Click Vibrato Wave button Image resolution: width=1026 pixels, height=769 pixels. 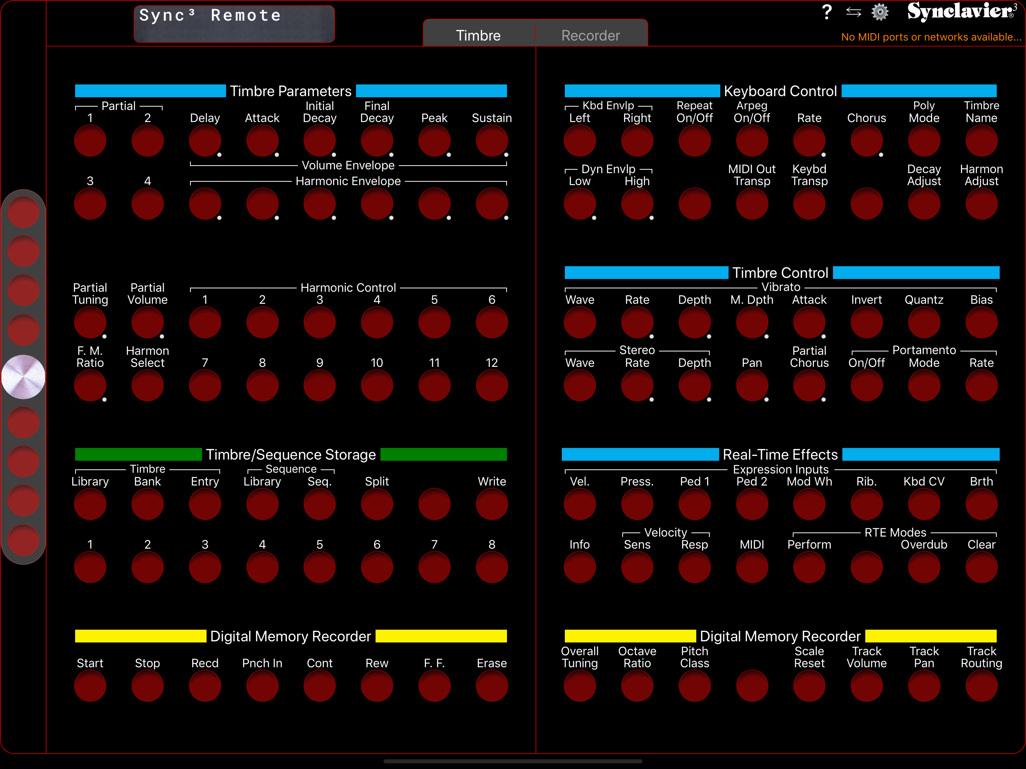tap(580, 323)
